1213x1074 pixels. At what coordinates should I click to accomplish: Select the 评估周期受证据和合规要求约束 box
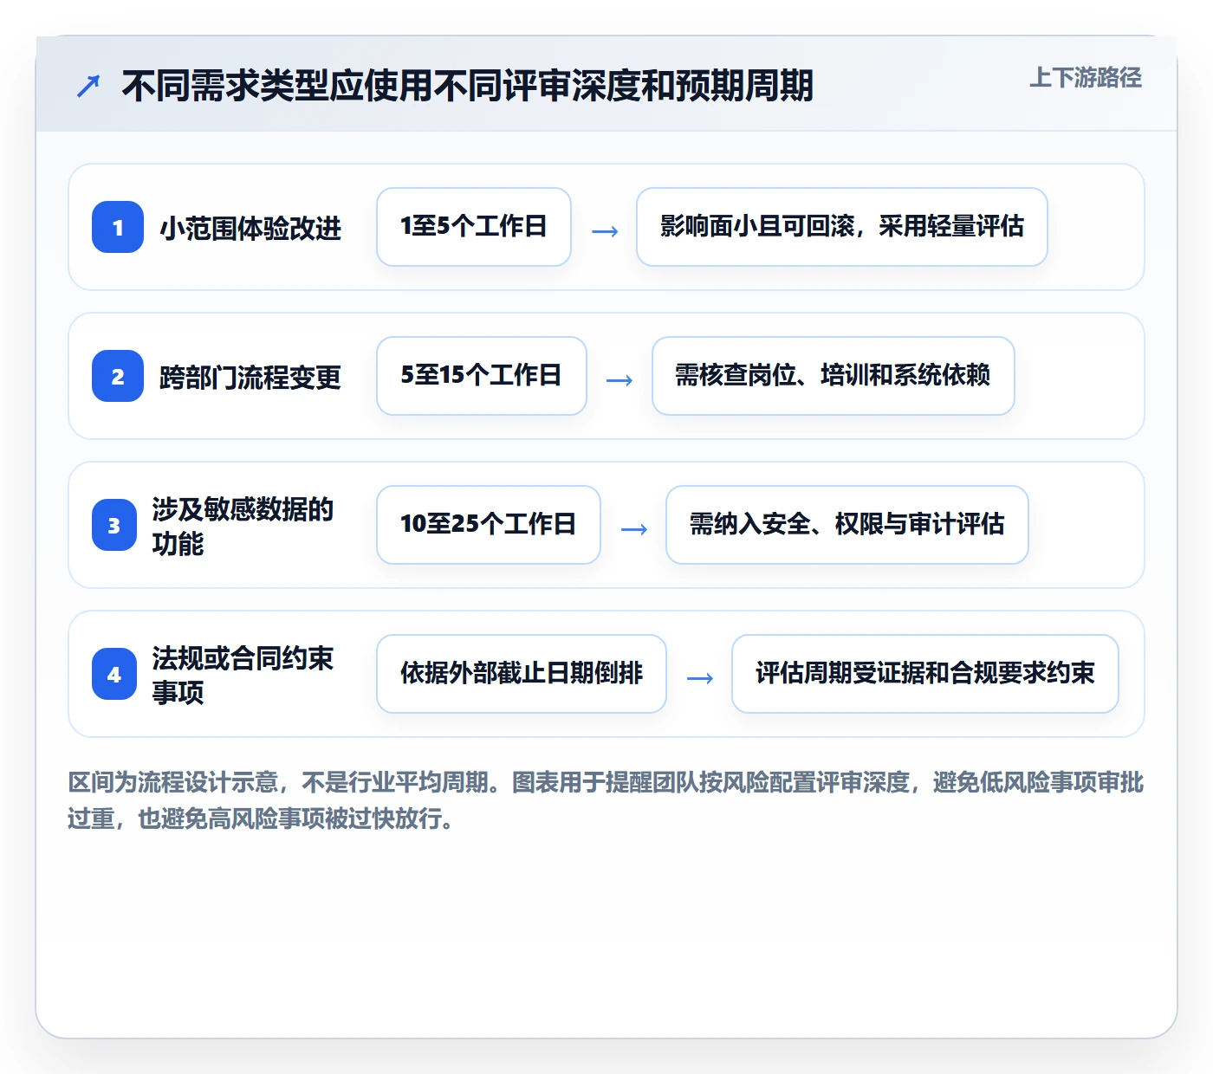point(925,674)
